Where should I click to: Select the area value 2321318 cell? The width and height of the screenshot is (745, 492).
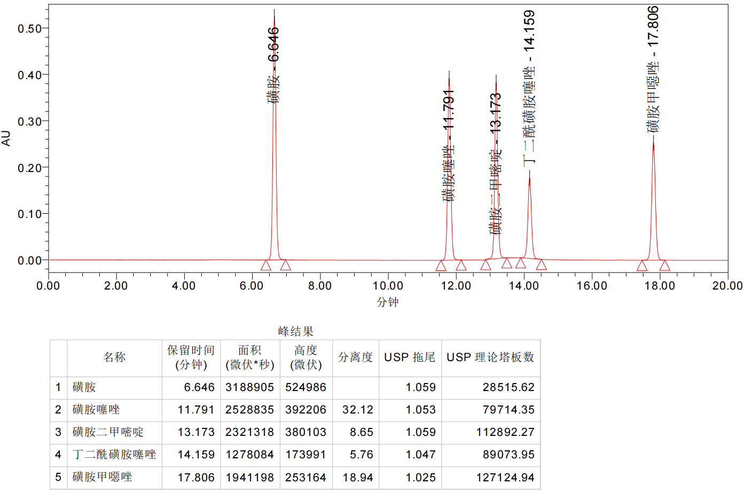(249, 432)
